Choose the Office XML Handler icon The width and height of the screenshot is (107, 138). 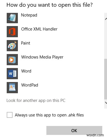click(x=12, y=32)
